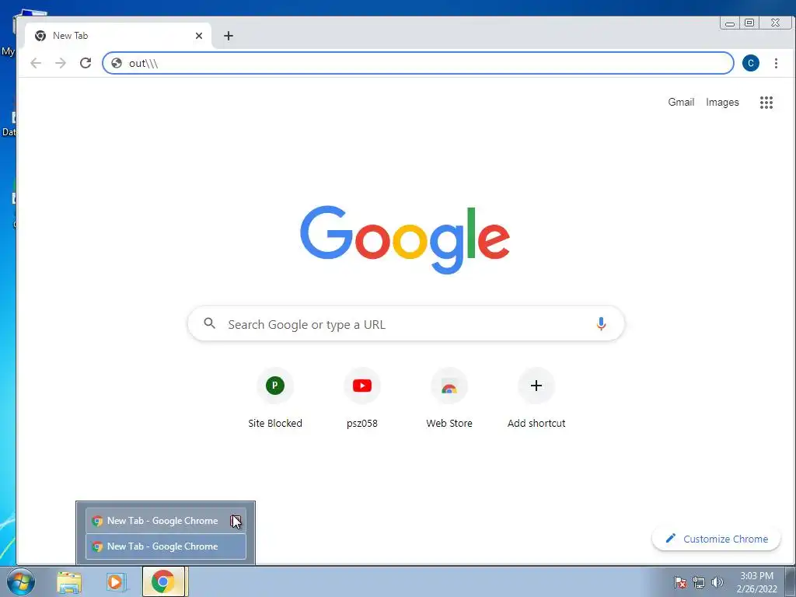The image size is (796, 597).
Task: Click the back navigation arrow
Action: click(36, 63)
